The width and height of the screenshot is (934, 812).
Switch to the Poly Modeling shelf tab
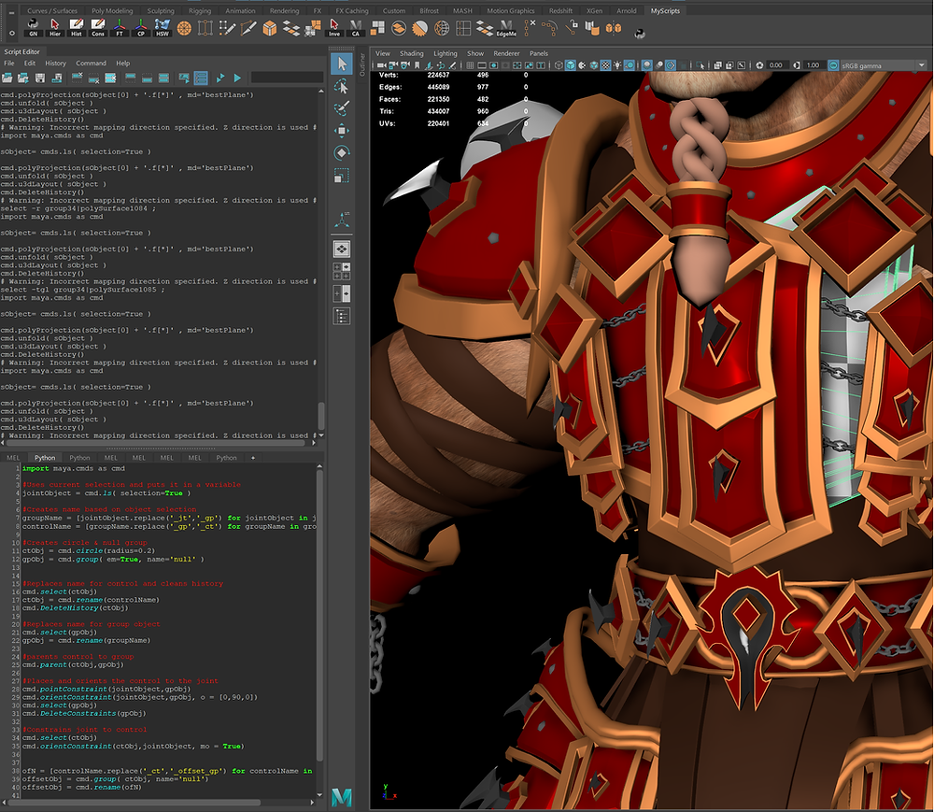tap(112, 10)
